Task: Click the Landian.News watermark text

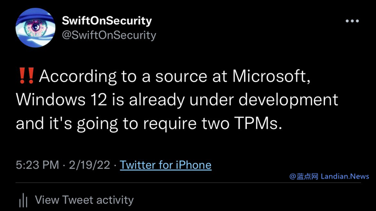Action: coord(345,176)
